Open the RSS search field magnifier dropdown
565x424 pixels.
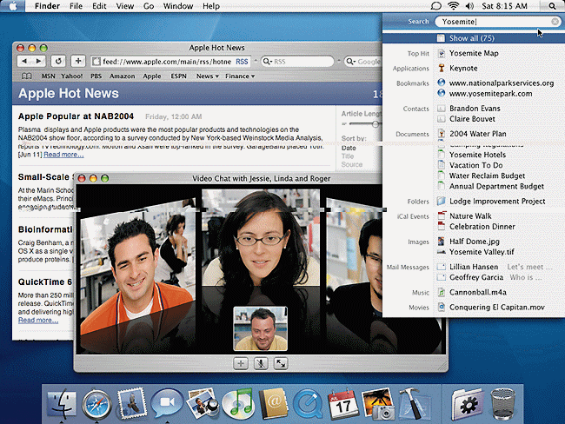pyautogui.click(x=267, y=62)
